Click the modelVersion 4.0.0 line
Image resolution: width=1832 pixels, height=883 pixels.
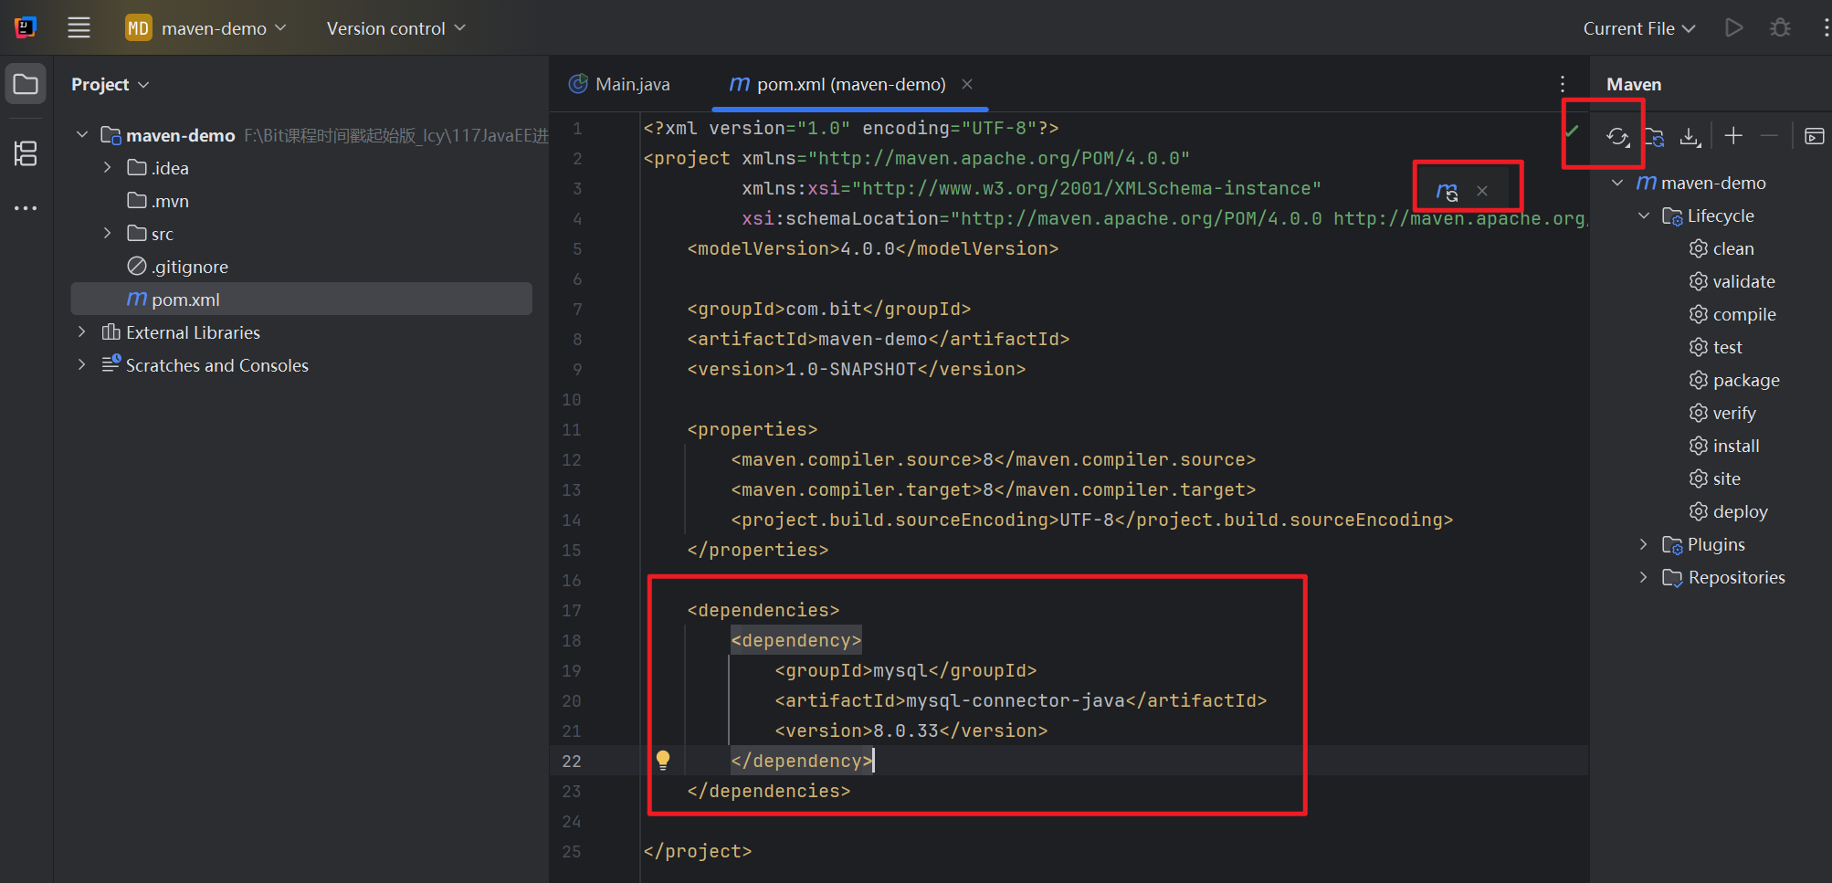[x=873, y=248]
